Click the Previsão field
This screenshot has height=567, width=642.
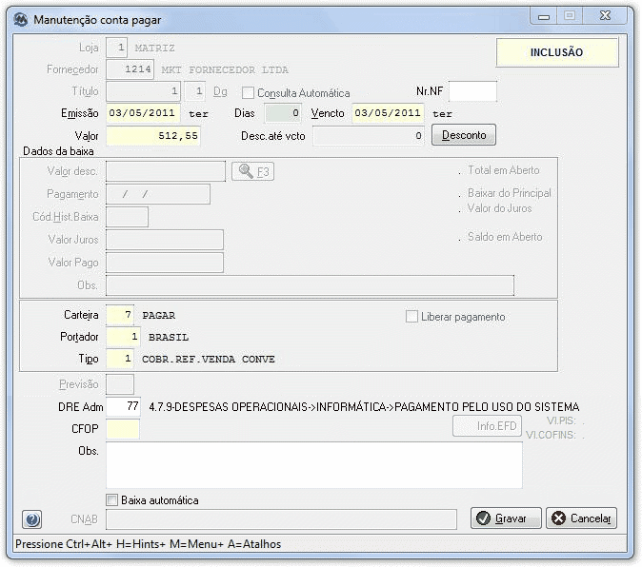tap(120, 384)
